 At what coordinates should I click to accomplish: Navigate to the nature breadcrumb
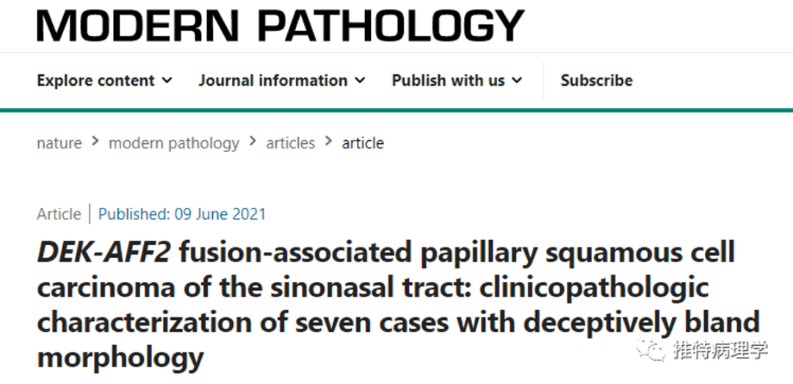pyautogui.click(x=59, y=143)
